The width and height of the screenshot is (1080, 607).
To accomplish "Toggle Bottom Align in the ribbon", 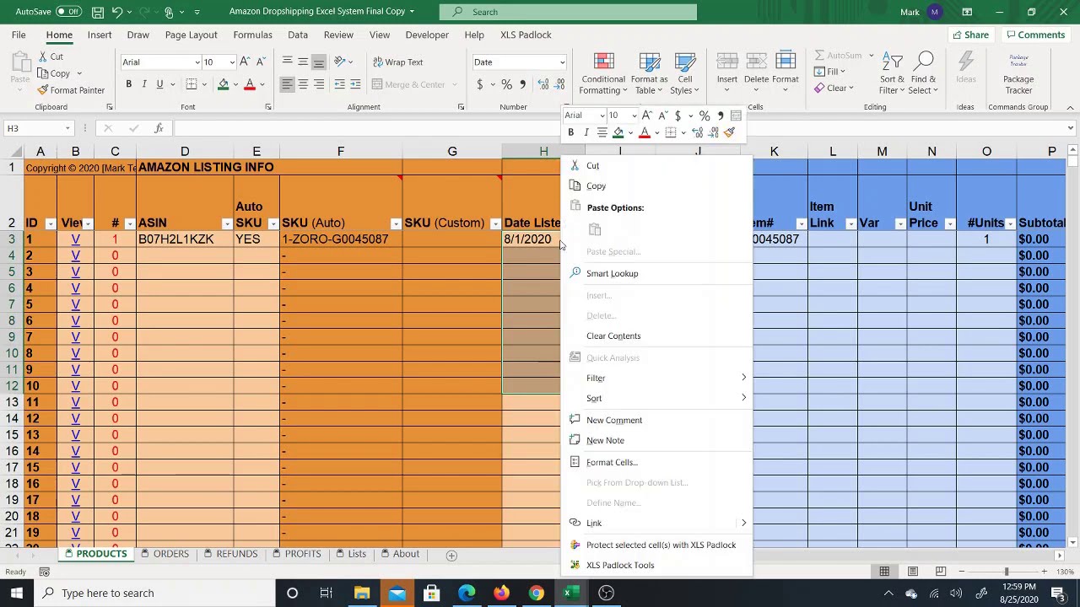I will click(x=318, y=62).
